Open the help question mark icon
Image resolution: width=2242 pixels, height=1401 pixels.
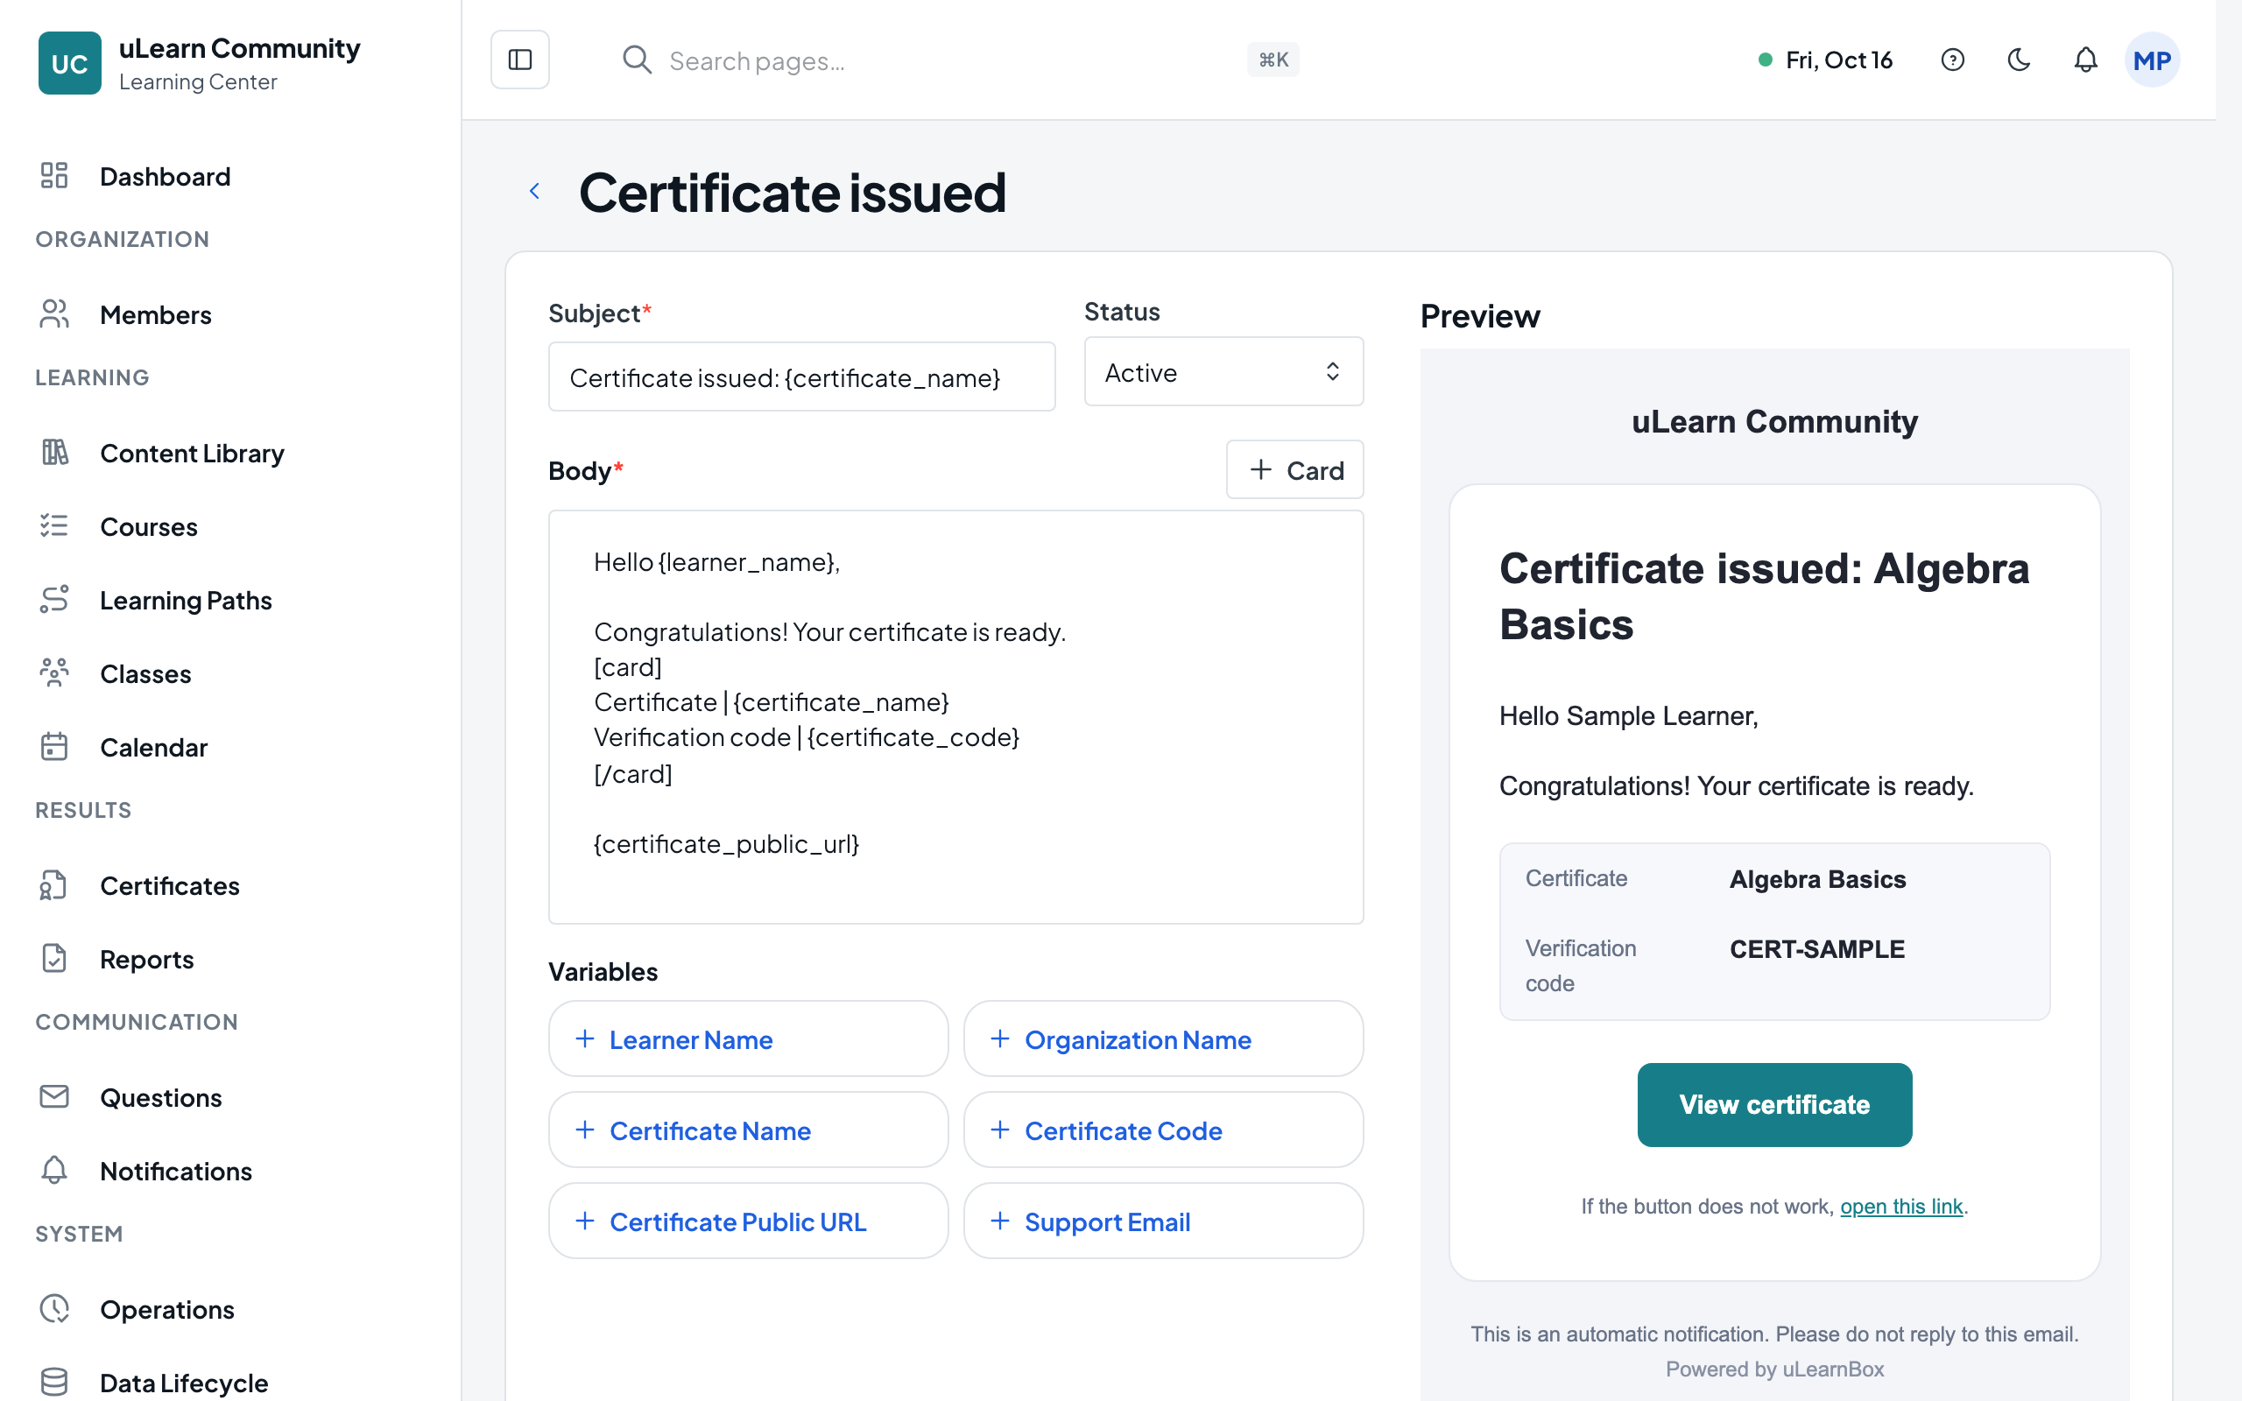[x=1952, y=60]
